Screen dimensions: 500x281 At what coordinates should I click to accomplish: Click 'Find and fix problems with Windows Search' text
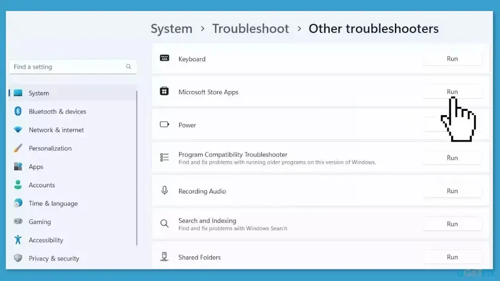(x=232, y=229)
